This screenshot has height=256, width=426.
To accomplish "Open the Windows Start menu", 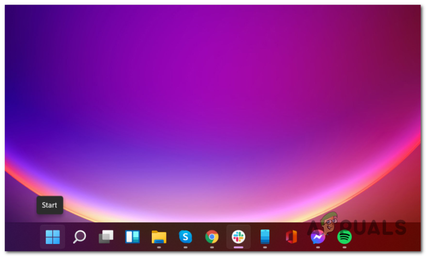I will 52,237.
